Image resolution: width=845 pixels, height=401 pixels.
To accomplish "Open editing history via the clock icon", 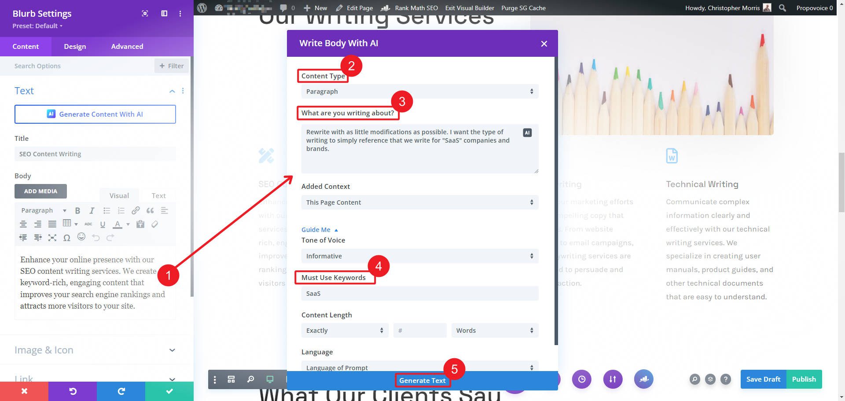I will 582,379.
